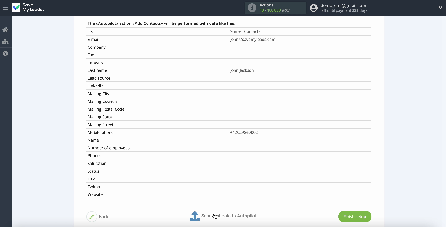Open the Home icon in sidebar

[x=5, y=30]
